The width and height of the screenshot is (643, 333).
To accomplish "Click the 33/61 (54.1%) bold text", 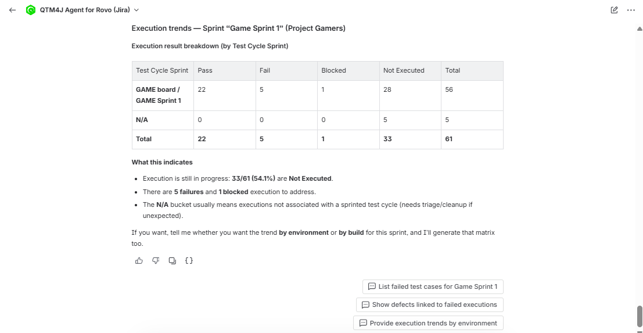I will pos(253,178).
